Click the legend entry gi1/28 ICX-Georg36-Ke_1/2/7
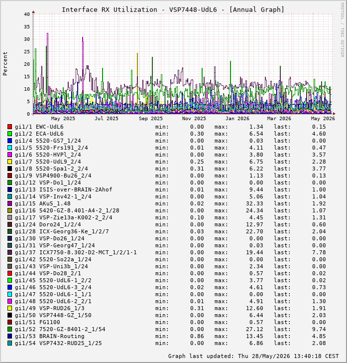Screen dimensions: 347x363 pyautogui.click(x=62, y=231)
